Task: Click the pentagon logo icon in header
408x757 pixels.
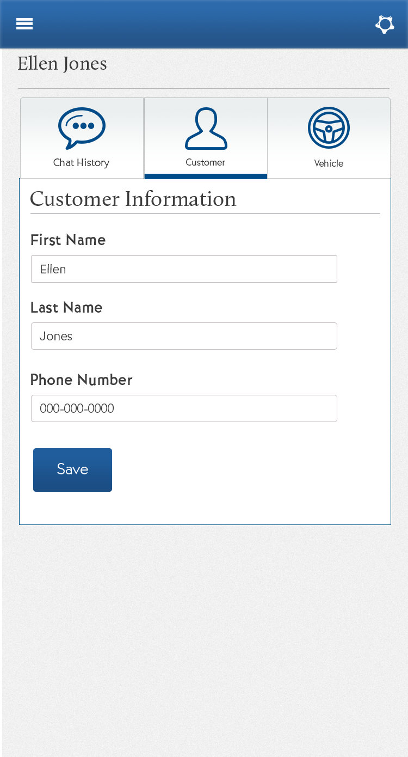Action: pyautogui.click(x=385, y=25)
